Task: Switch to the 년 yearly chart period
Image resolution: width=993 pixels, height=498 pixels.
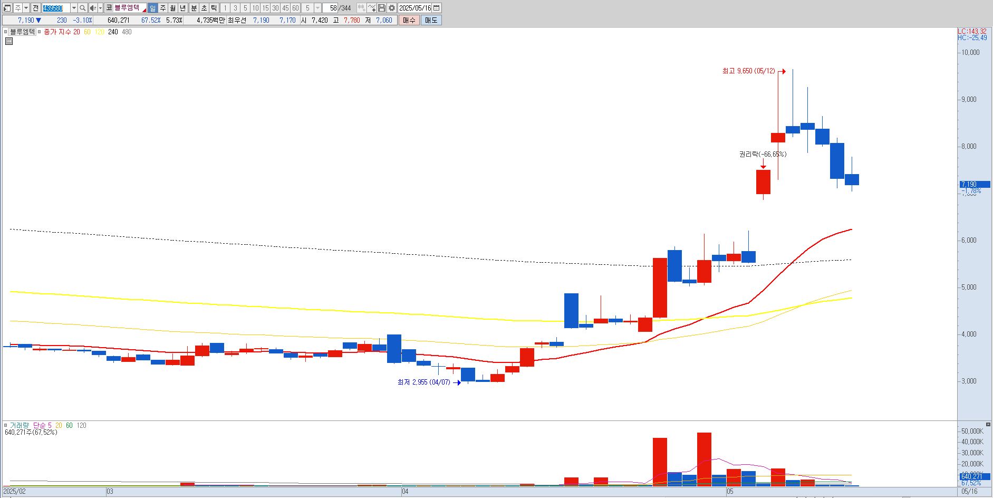Action: pyautogui.click(x=182, y=8)
